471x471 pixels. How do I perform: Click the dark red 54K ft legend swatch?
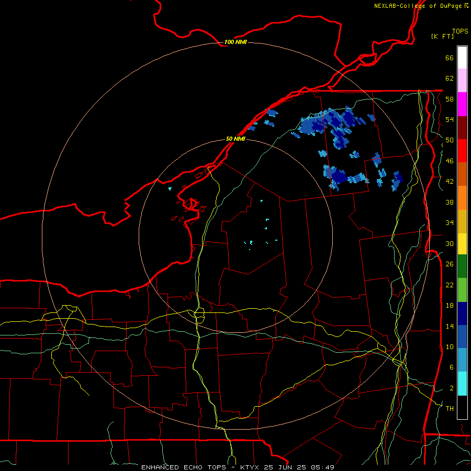coord(462,128)
